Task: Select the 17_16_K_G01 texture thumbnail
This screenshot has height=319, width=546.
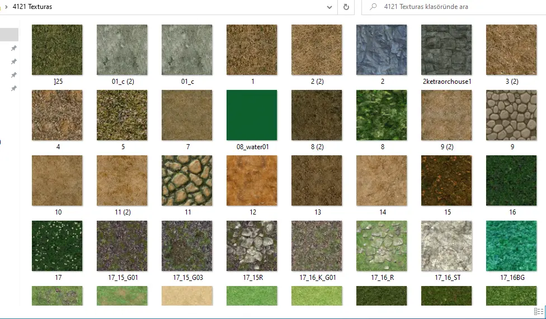Action: 317,246
